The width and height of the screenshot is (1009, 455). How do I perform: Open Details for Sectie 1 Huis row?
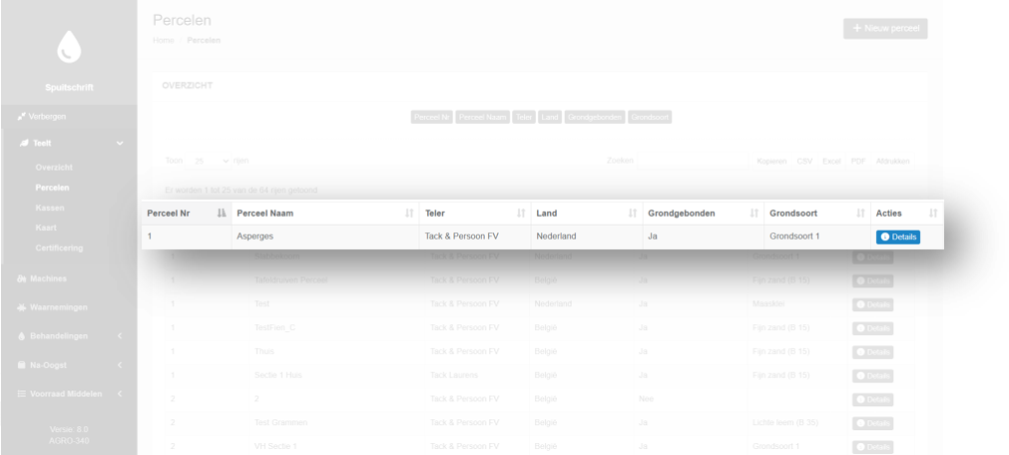872,376
